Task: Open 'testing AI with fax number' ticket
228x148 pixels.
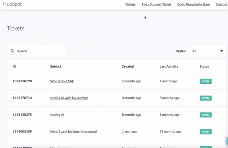Action: (69, 98)
